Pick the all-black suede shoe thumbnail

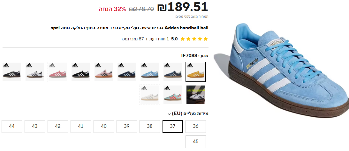coord(81,72)
